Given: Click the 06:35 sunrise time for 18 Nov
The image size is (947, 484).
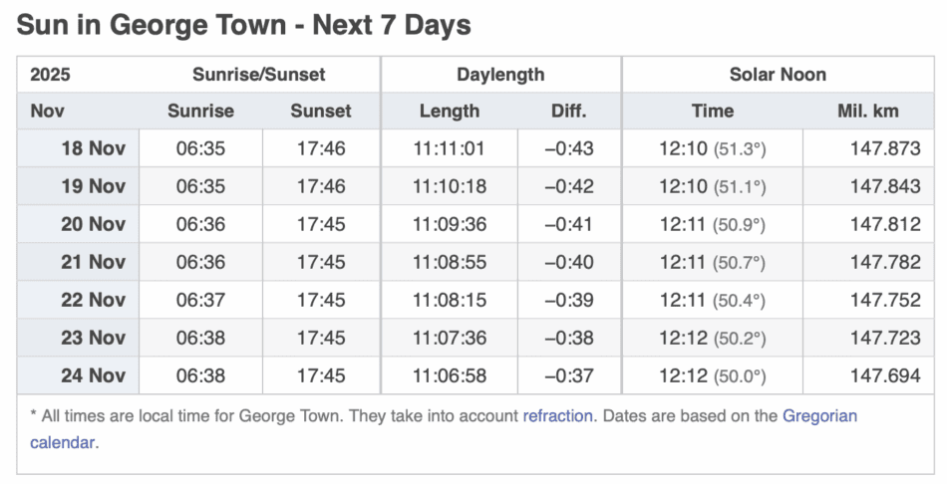Looking at the screenshot, I should click(200, 149).
